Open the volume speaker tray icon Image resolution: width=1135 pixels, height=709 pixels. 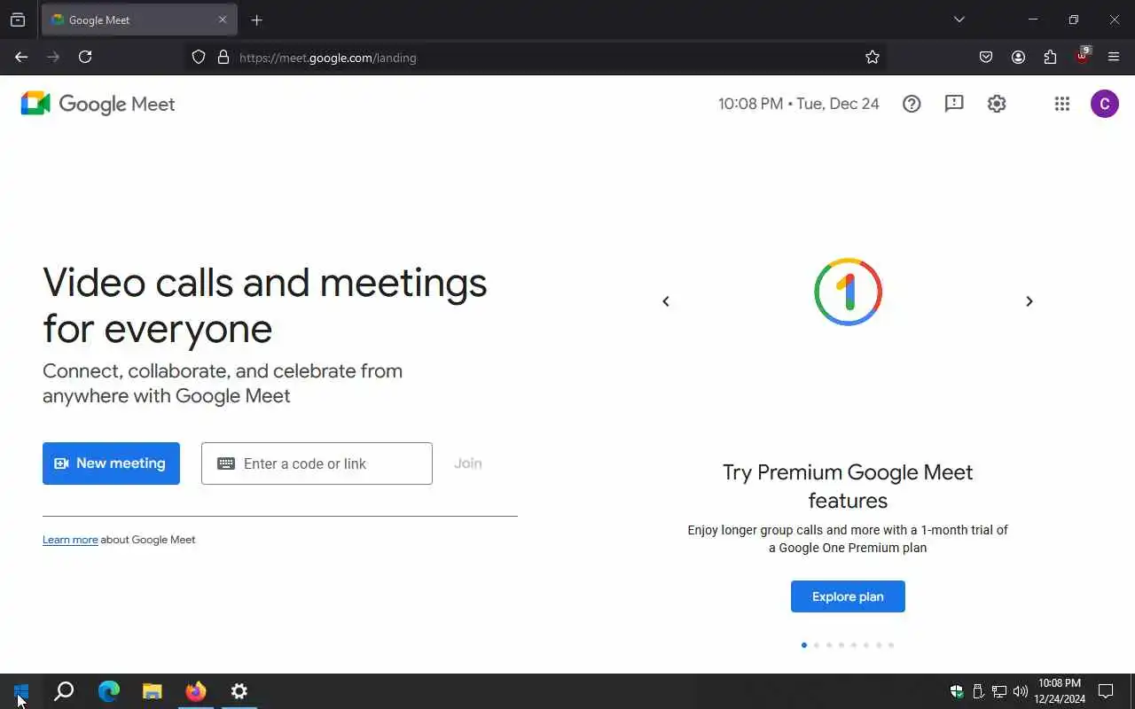point(1021,691)
